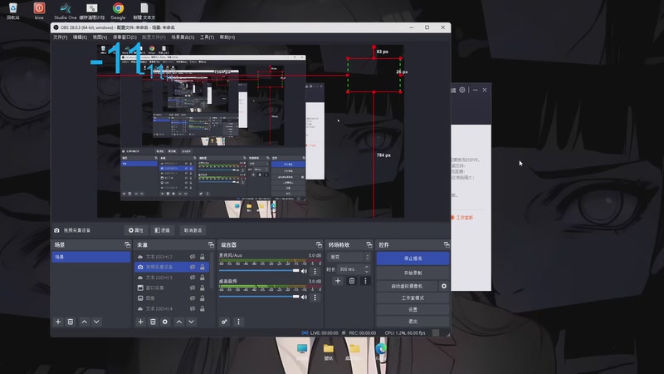Mute the 麦克风/Aux audio channel
The width and height of the screenshot is (664, 374).
pyautogui.click(x=304, y=272)
